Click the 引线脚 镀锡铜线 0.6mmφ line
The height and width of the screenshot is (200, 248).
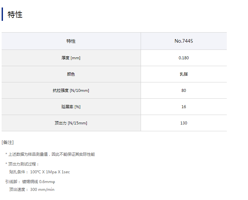click(32, 182)
